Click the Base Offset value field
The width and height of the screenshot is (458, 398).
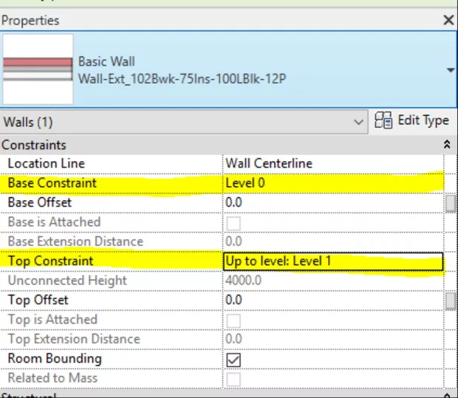(x=332, y=202)
